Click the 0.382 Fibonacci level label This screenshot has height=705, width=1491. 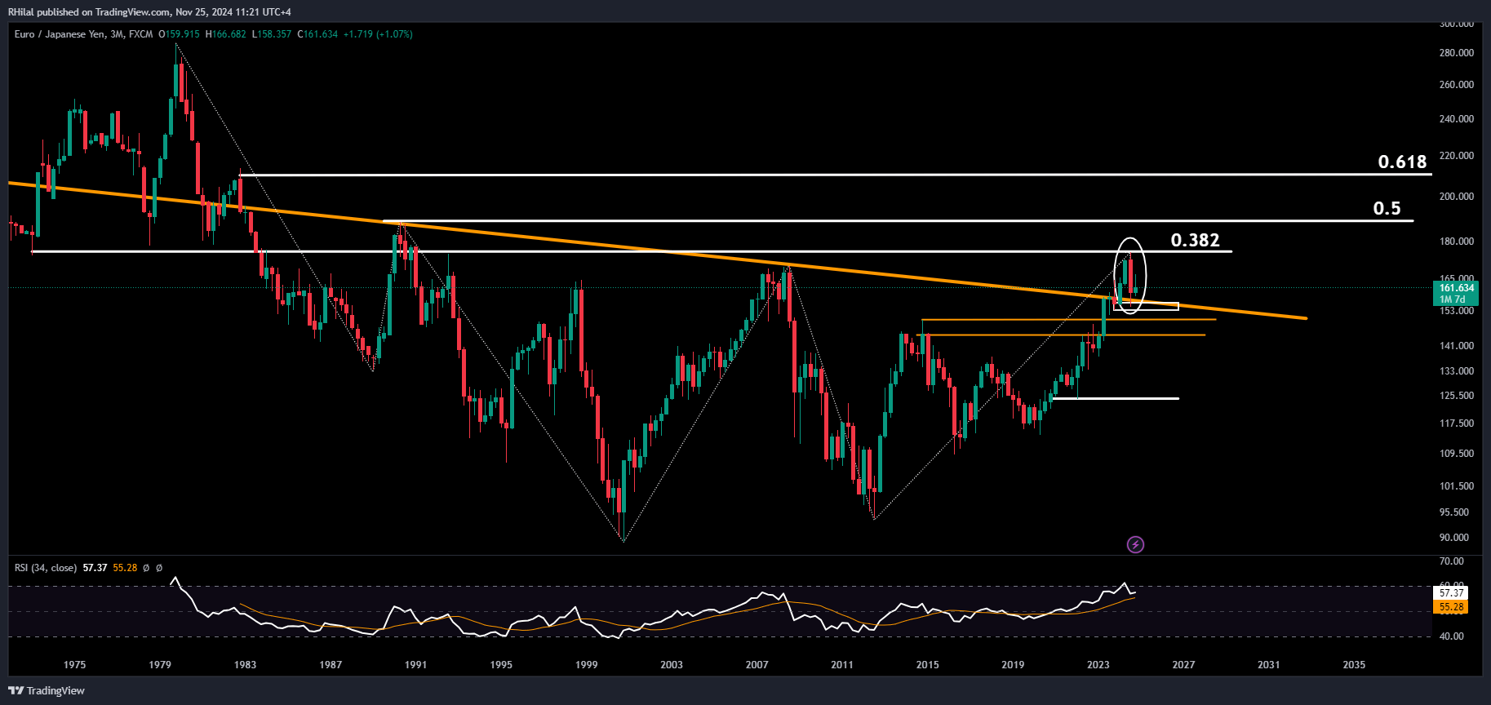(1195, 240)
